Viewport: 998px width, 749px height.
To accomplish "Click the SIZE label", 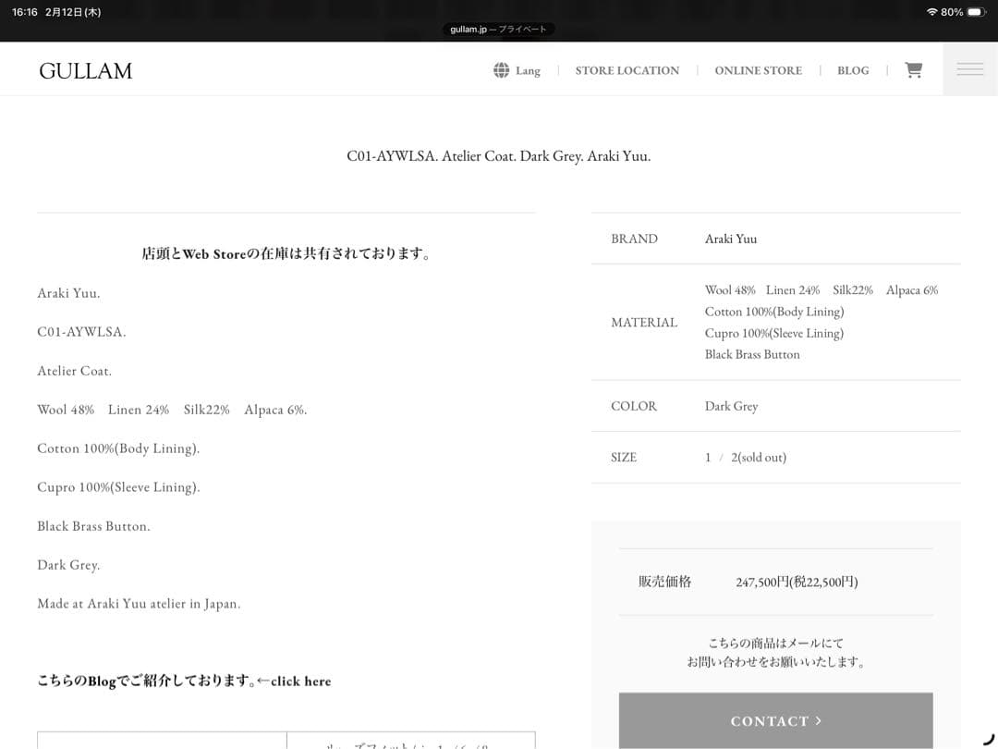I will (x=624, y=458).
